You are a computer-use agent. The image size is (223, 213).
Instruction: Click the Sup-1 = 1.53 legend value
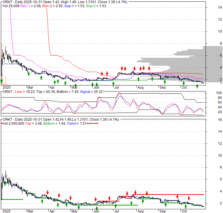click(74, 6)
